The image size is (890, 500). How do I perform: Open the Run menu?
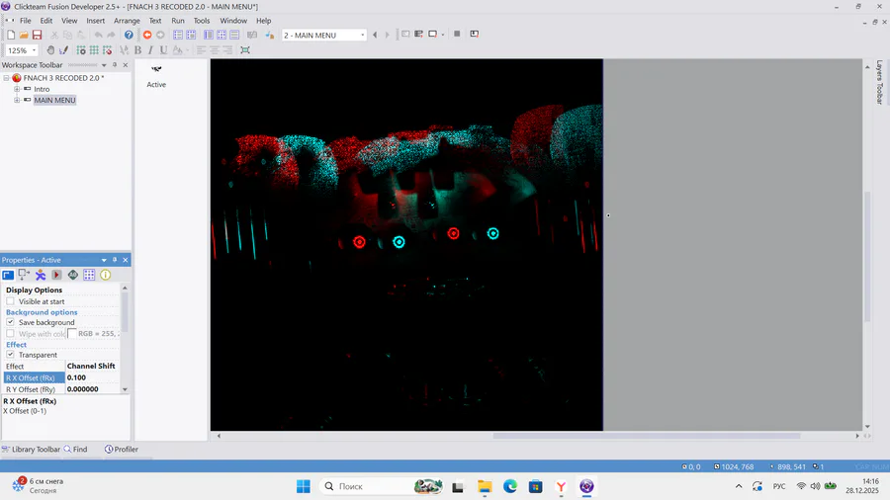178,21
